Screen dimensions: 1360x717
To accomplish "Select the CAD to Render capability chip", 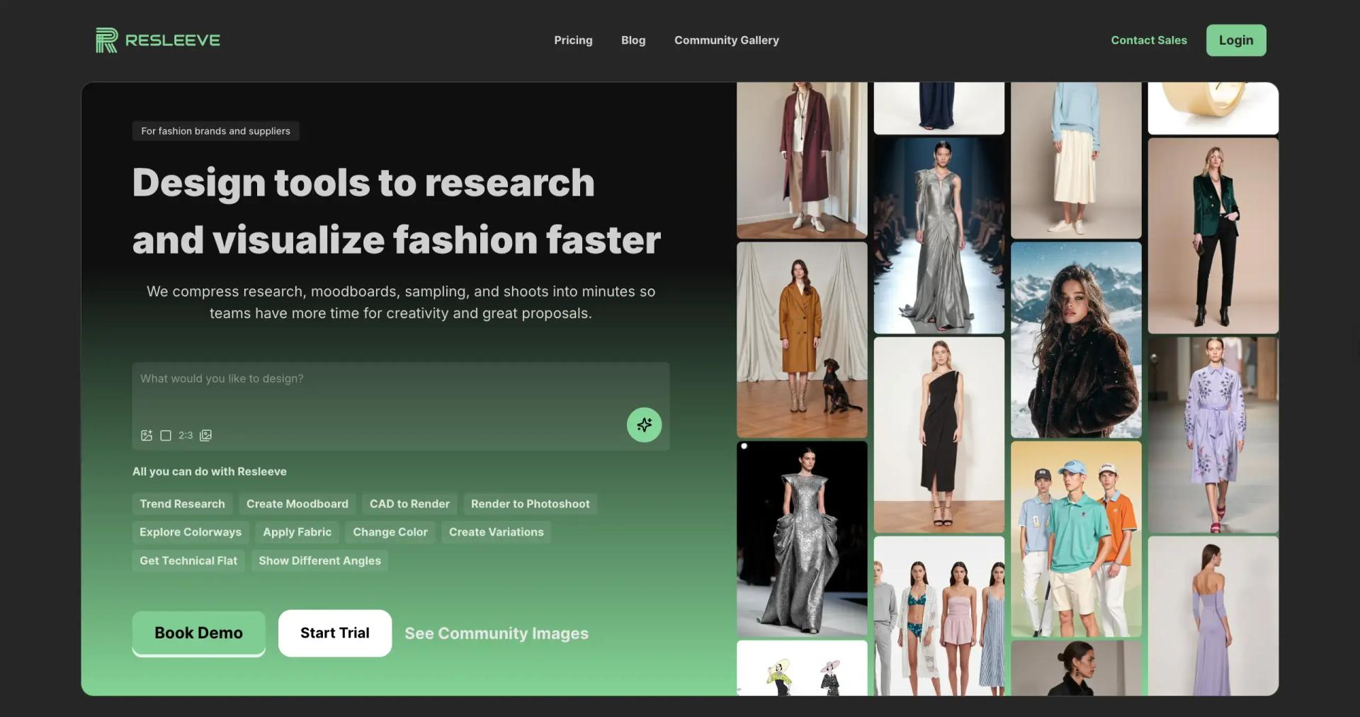I will pyautogui.click(x=409, y=503).
